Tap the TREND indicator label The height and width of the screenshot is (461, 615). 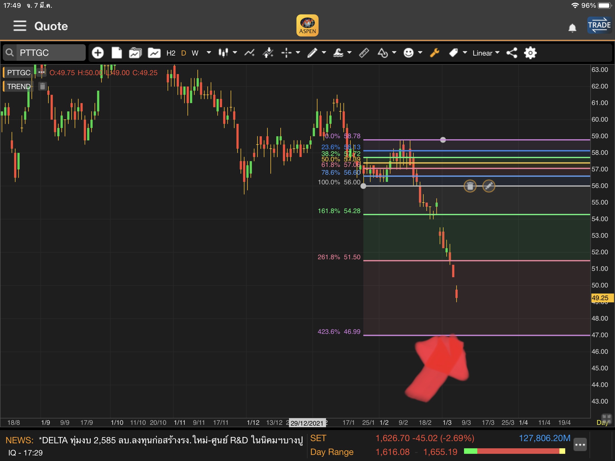(19, 87)
